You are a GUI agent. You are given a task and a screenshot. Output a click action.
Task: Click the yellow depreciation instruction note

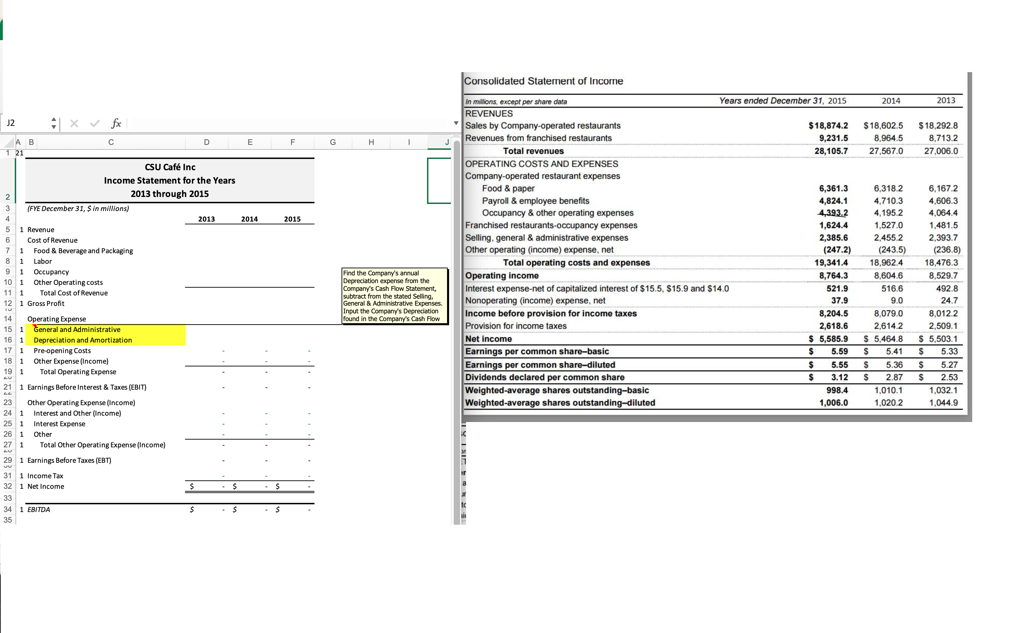click(x=395, y=295)
